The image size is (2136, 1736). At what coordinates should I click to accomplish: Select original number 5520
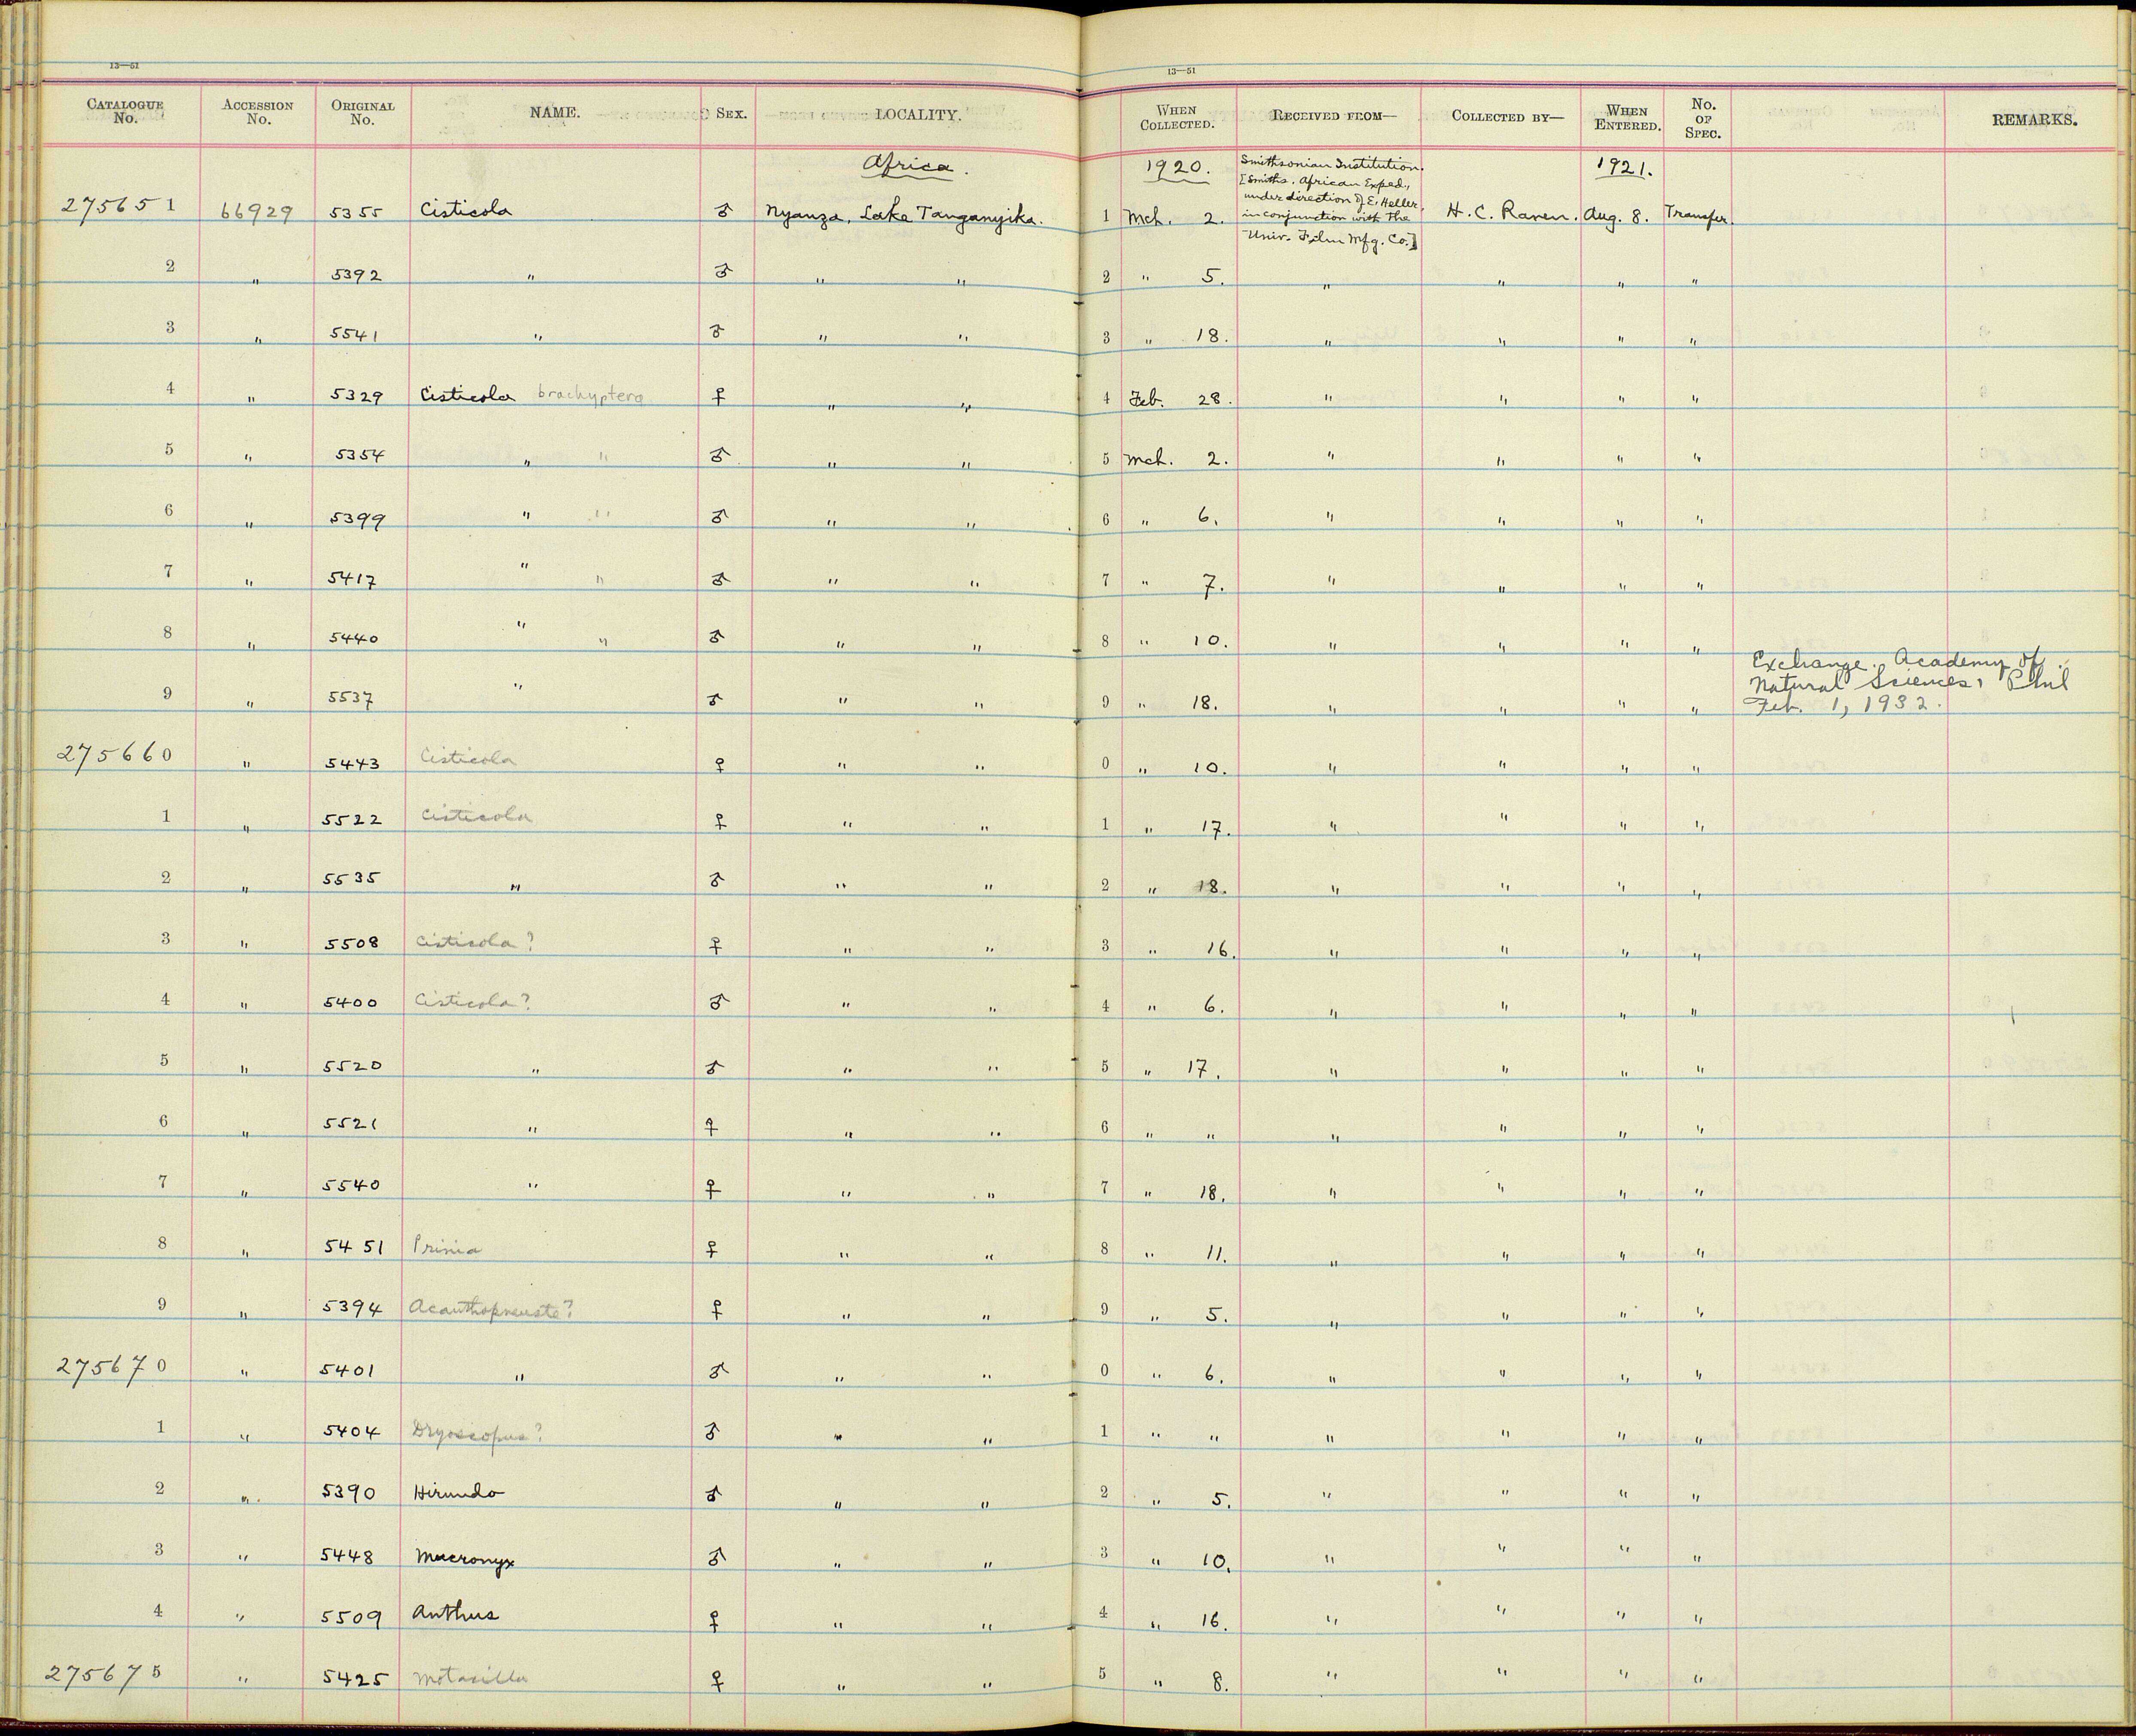click(x=351, y=1066)
